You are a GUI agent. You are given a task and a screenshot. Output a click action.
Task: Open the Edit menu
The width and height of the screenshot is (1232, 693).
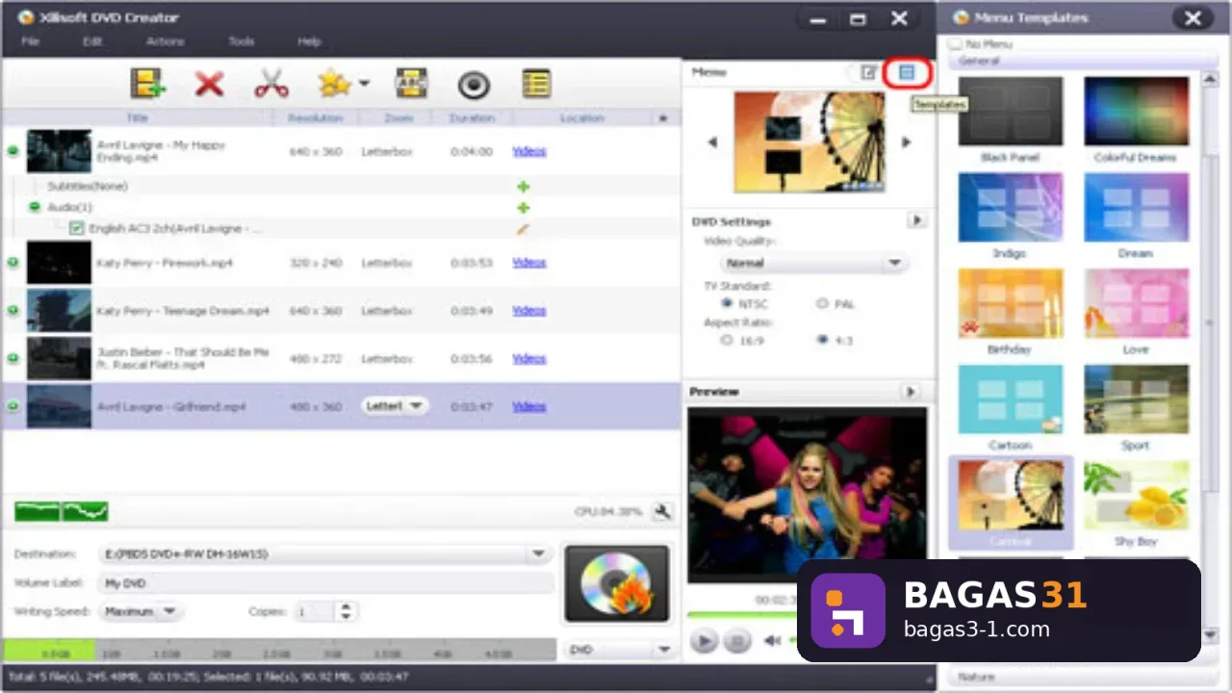point(92,42)
